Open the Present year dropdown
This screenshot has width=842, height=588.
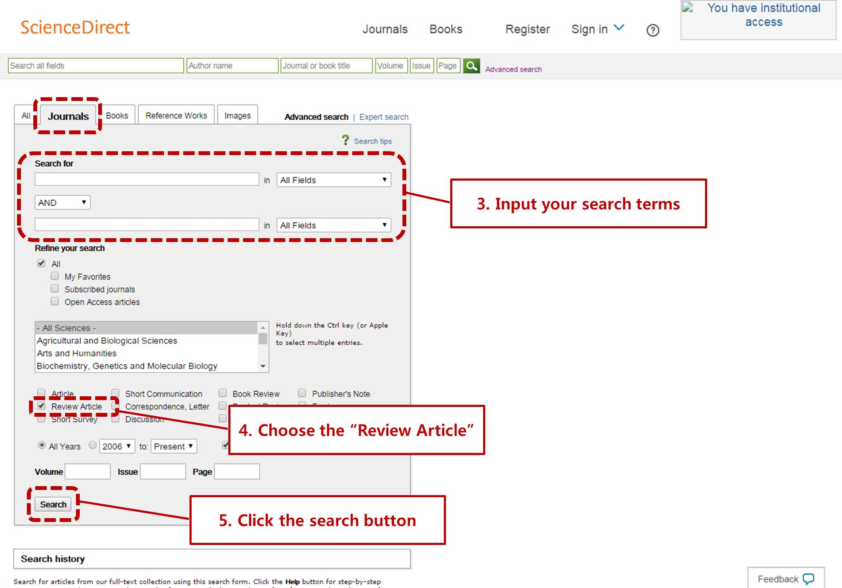pyautogui.click(x=173, y=446)
